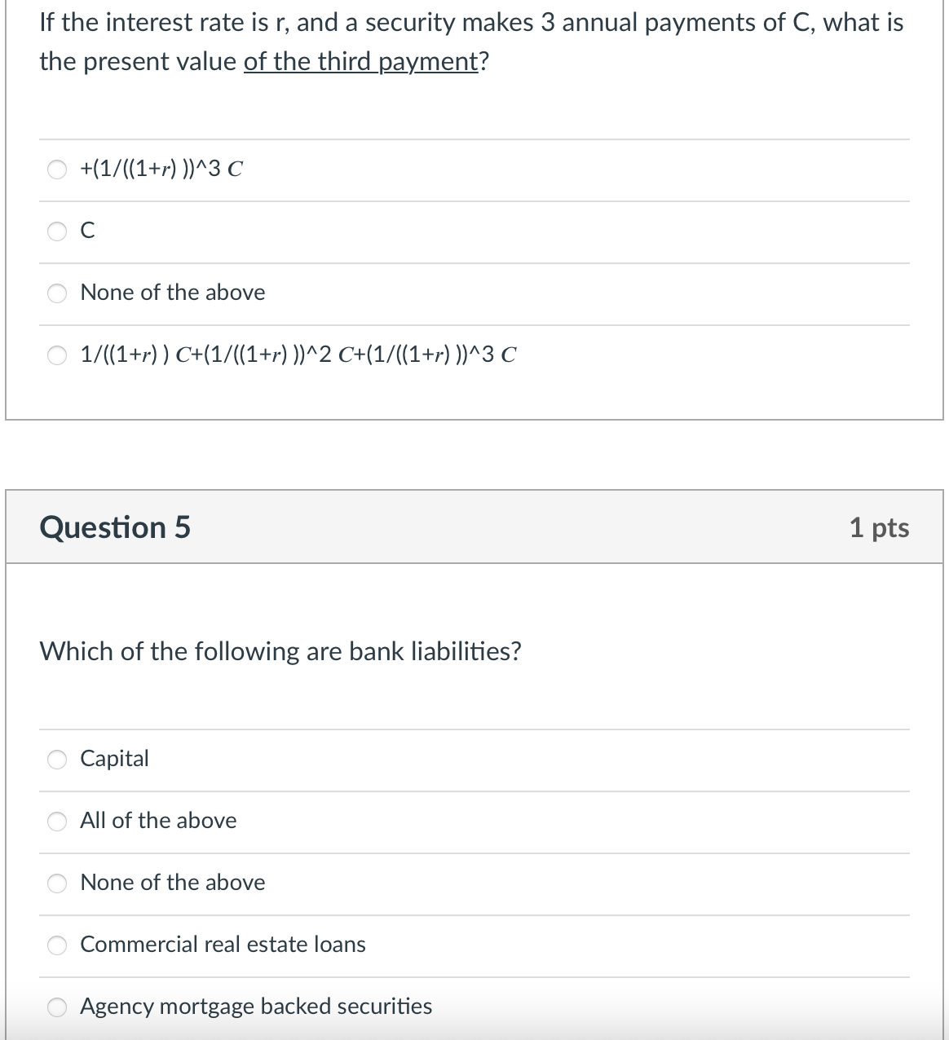Click the "Question 5" heading

point(116,528)
